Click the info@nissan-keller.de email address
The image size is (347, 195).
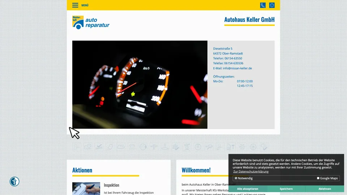pos(237,68)
